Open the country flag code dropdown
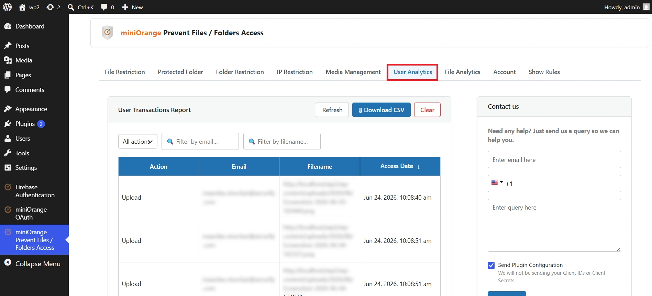 [x=497, y=182]
